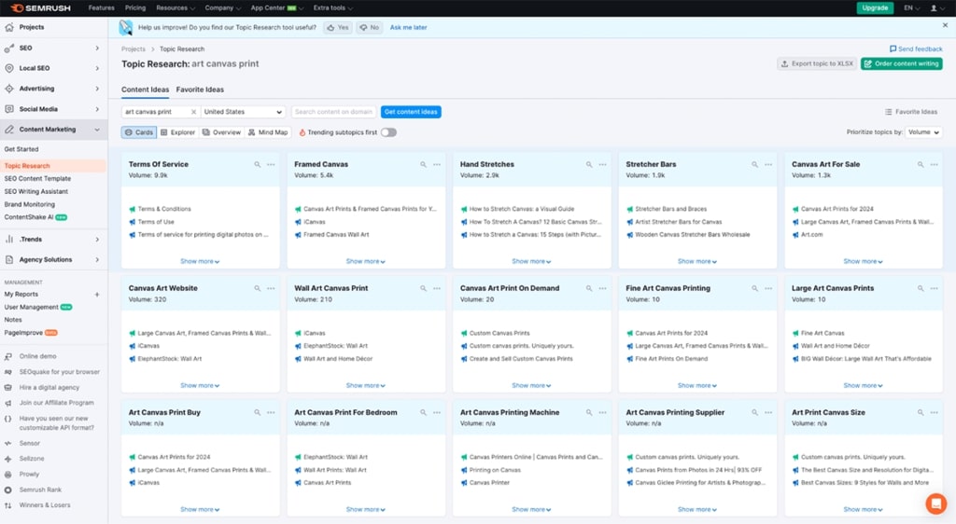Screen dimensions: 956x524
Task: Open the live chat bubble
Action: (x=935, y=503)
